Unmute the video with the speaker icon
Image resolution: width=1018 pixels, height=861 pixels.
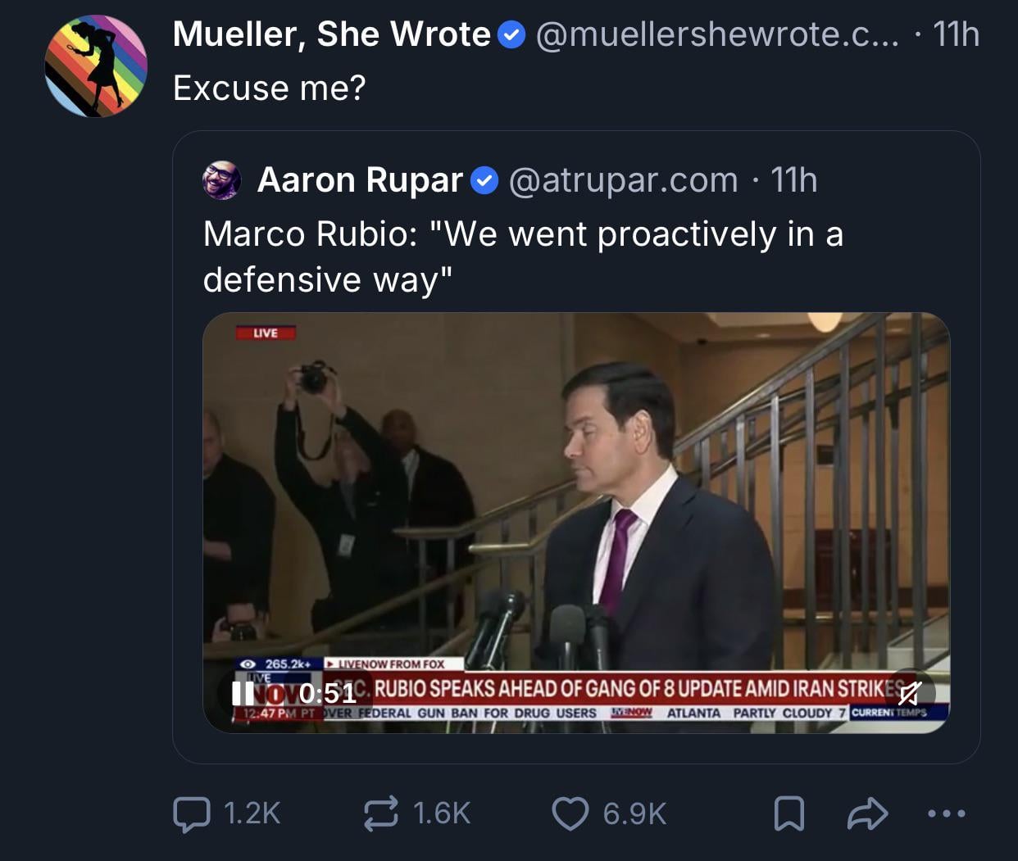pyautogui.click(x=909, y=694)
